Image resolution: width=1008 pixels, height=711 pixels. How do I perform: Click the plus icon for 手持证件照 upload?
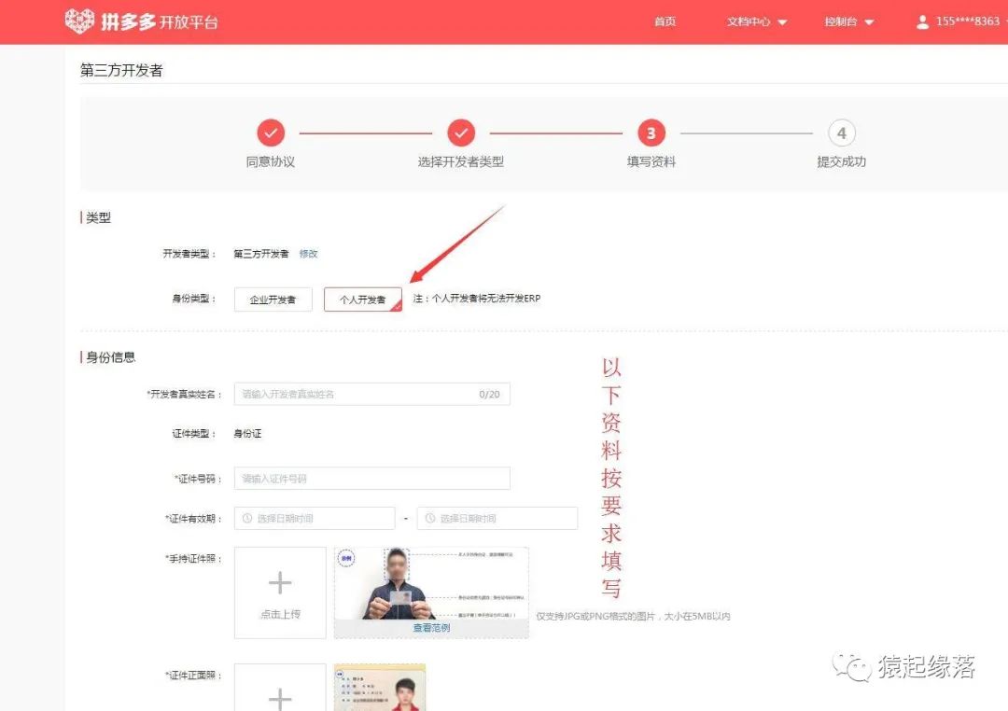point(280,583)
